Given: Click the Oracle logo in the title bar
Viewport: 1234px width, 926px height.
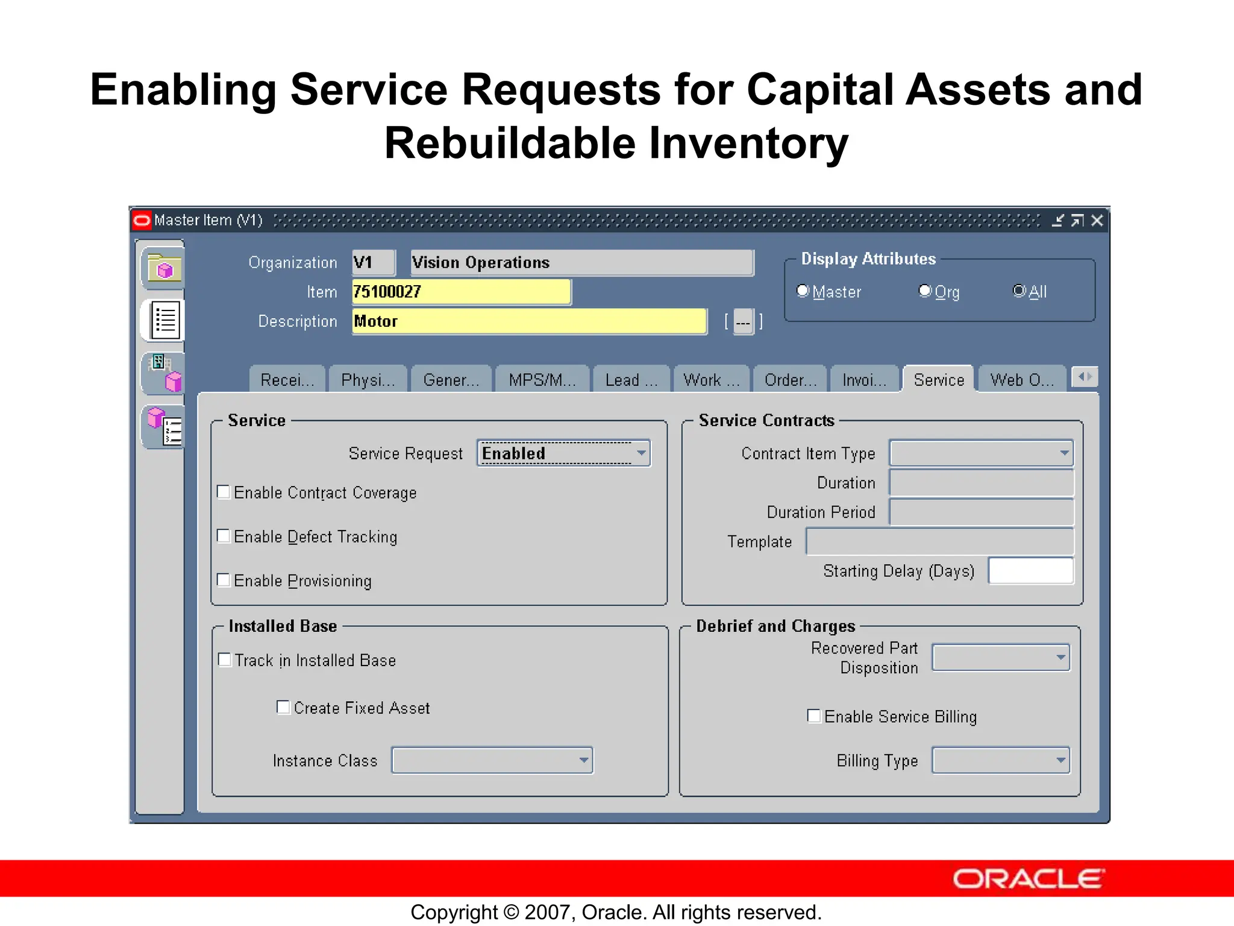Looking at the screenshot, I should tap(142, 220).
